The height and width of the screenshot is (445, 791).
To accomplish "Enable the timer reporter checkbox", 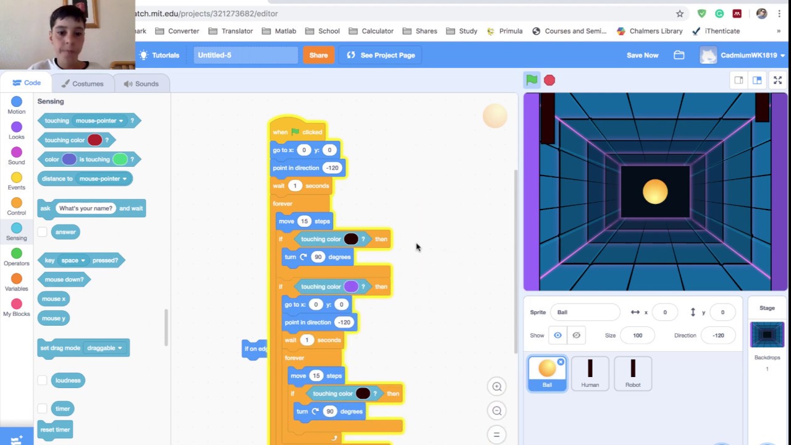I will coord(42,409).
